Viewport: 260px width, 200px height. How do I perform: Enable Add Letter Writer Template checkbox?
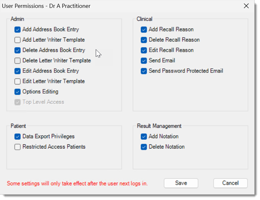[18, 40]
